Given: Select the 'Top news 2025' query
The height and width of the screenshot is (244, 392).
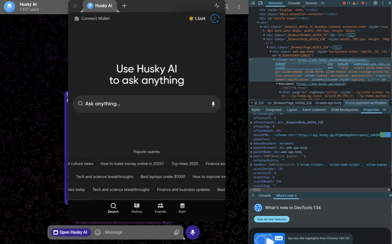Looking at the screenshot, I should (185, 164).
